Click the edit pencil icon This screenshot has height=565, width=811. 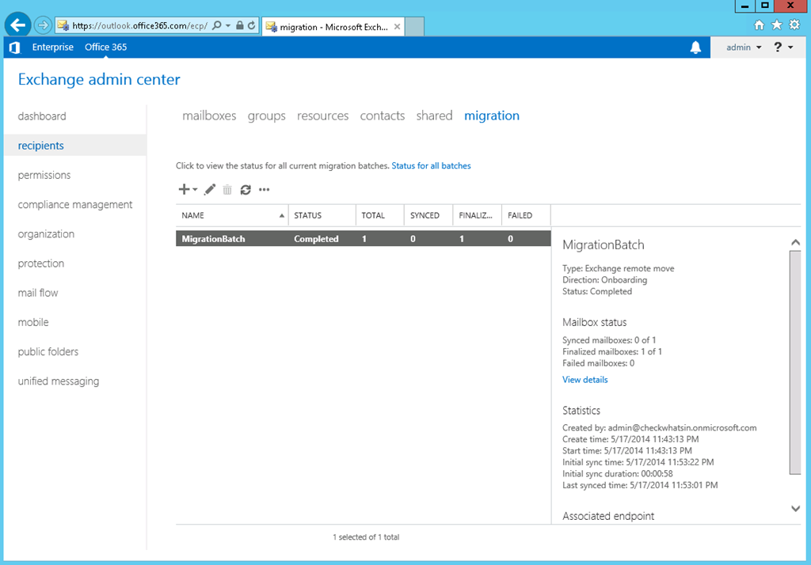(209, 190)
